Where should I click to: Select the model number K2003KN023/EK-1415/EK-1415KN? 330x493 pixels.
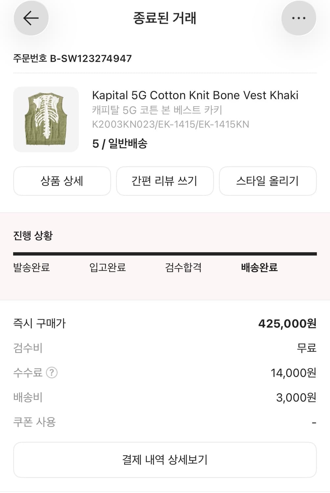coord(171,124)
